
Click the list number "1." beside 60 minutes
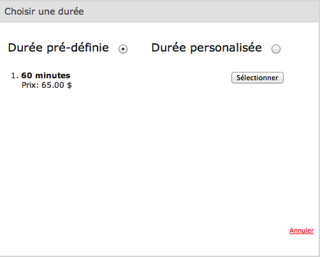(x=15, y=76)
